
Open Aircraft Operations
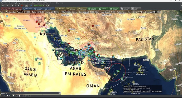(x=71, y=9)
